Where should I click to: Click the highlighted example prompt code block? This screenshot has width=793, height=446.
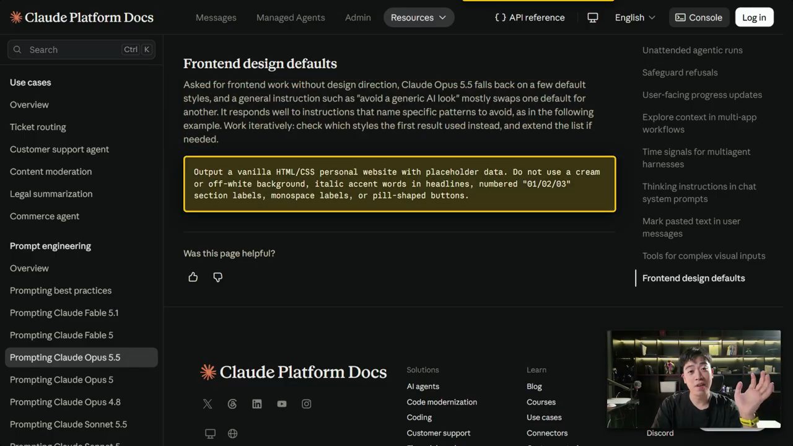(x=400, y=184)
